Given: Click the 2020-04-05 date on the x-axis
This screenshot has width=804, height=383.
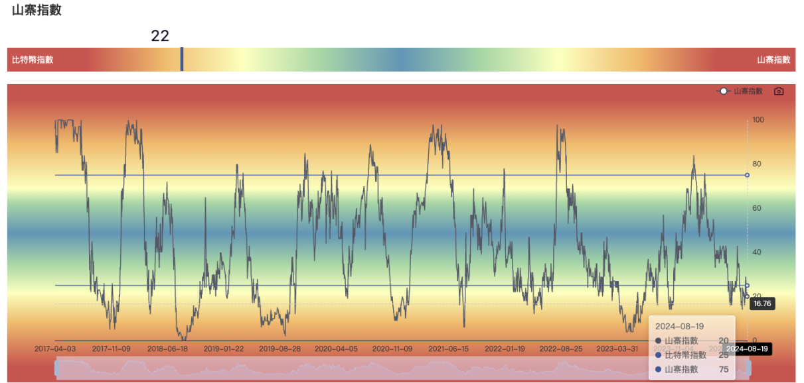Looking at the screenshot, I should click(x=335, y=349).
